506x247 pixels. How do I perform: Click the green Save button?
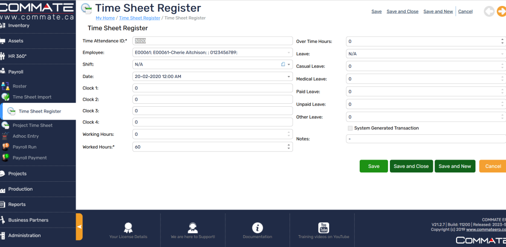point(374,166)
